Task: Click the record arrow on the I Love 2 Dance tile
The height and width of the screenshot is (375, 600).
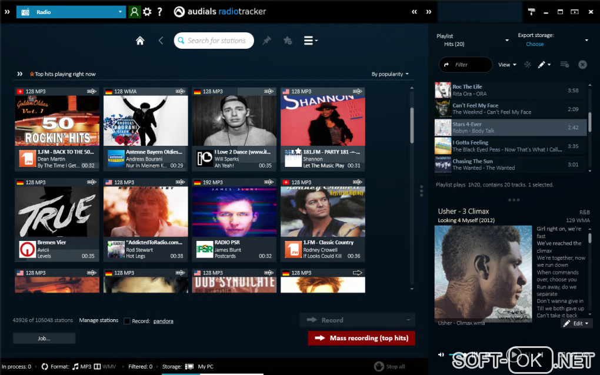Action: (x=269, y=91)
